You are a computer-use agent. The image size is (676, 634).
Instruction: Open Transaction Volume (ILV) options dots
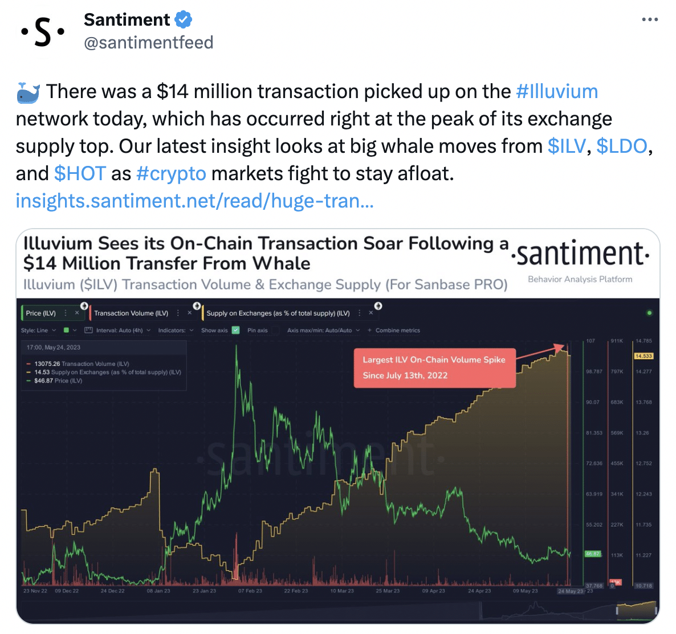coord(178,313)
